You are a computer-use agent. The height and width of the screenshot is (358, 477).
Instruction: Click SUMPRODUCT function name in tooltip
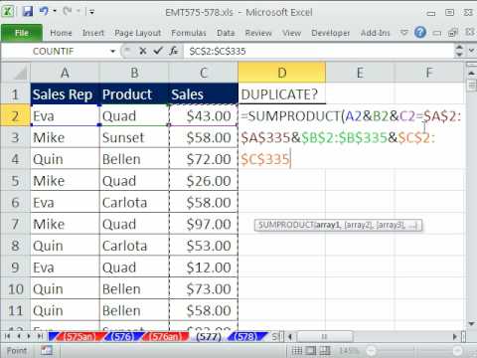click(x=286, y=226)
